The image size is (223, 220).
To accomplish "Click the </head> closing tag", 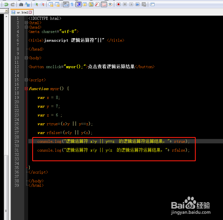I will [36, 49].
